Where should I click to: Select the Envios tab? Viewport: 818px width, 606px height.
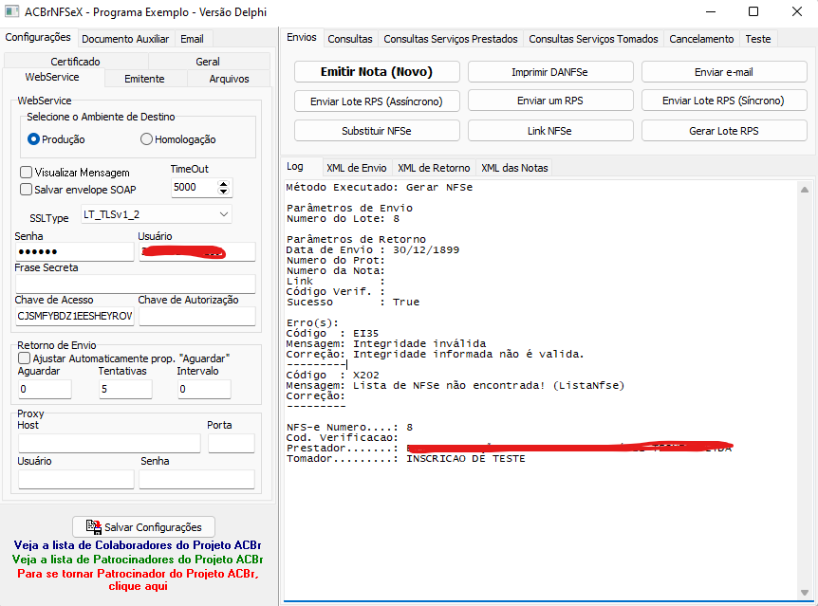302,38
